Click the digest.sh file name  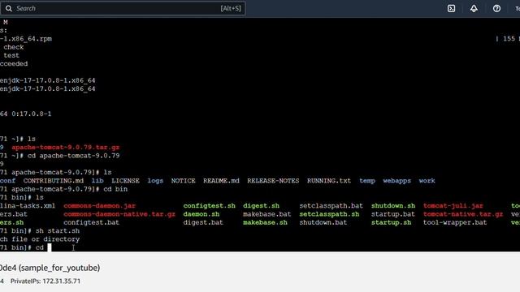click(261, 206)
